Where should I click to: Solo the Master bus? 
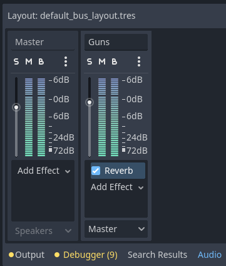pyautogui.click(x=16, y=61)
